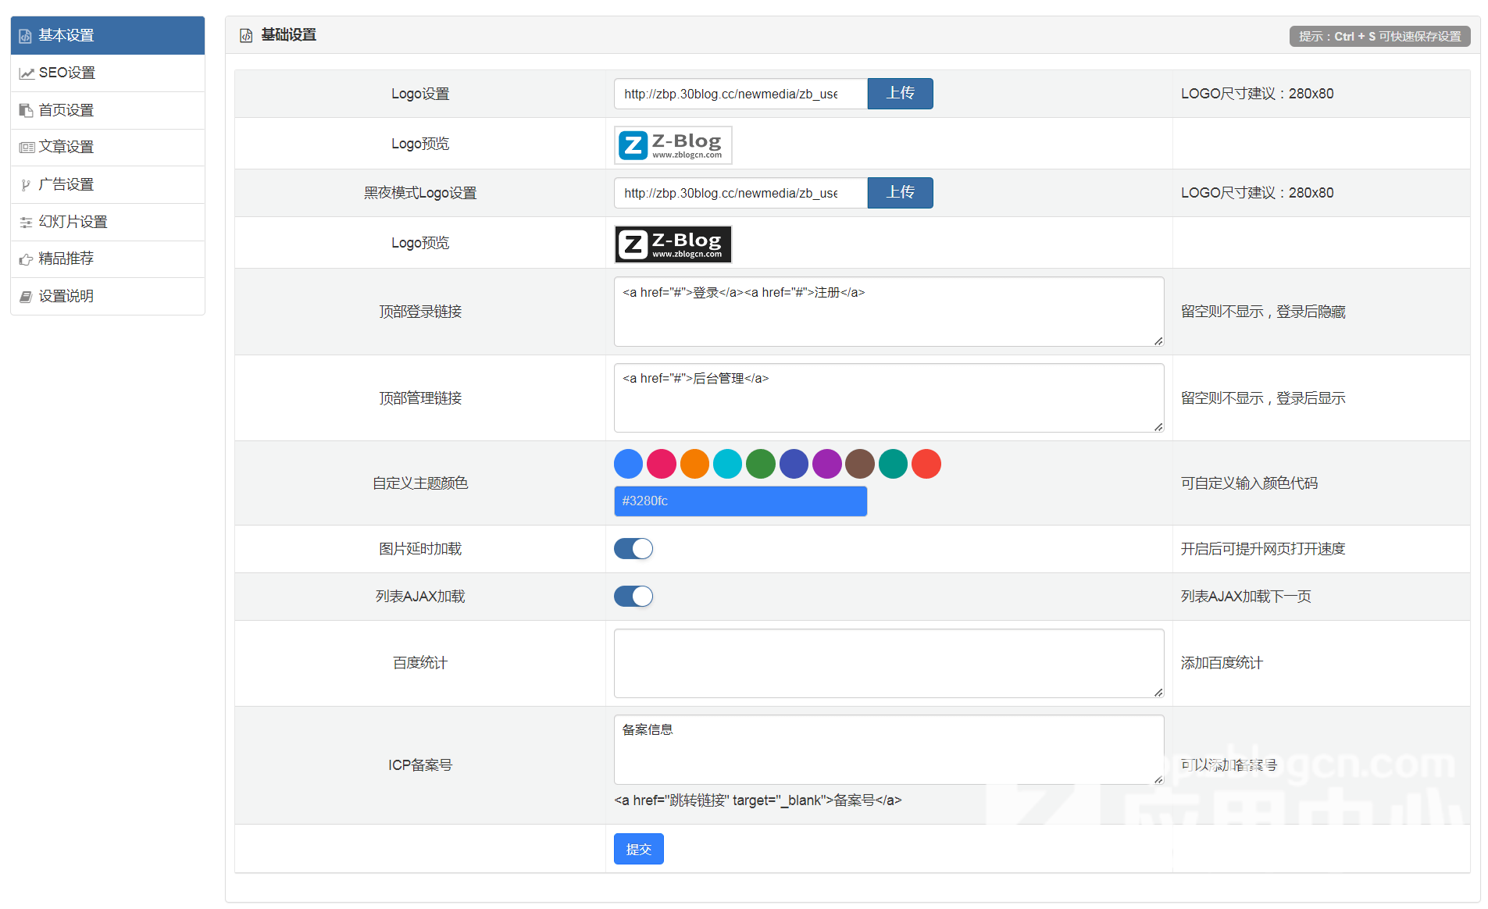Open the 幻灯片设置 menu item
Screen dimensions: 1488x909
[x=73, y=222]
